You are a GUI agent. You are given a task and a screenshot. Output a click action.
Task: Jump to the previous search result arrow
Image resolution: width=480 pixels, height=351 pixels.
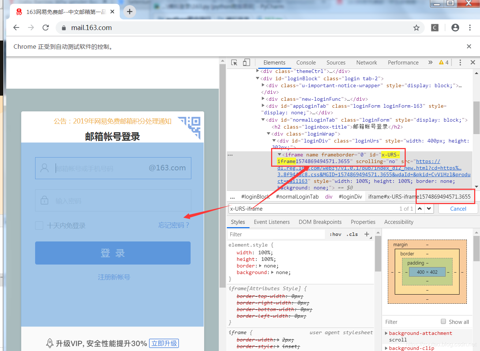click(420, 208)
